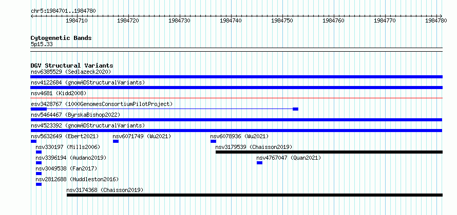Click the esv3428767 left blue block
Viewport: 457px width, 215px height.
(39, 109)
